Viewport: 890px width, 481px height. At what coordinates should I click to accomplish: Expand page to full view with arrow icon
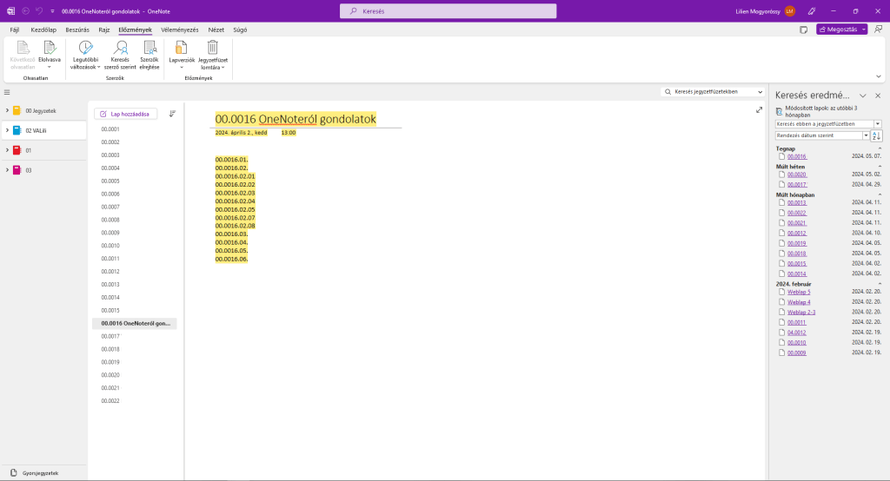coord(759,110)
